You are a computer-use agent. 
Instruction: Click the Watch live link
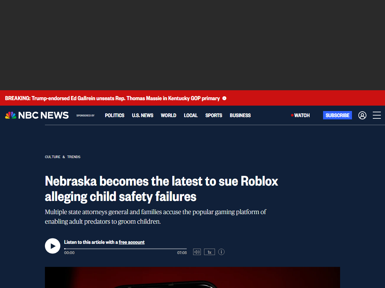coord(300,115)
